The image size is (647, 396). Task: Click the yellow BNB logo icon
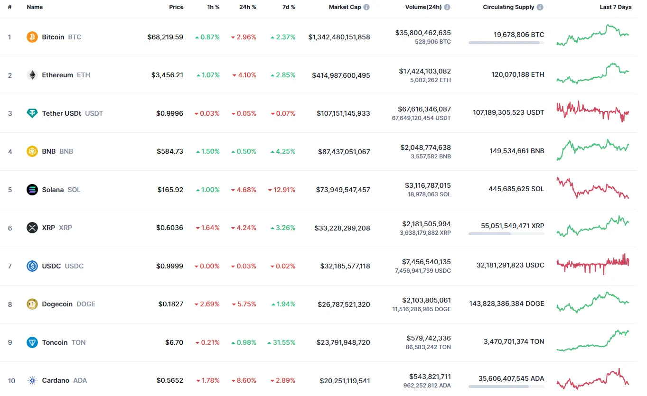pos(32,151)
